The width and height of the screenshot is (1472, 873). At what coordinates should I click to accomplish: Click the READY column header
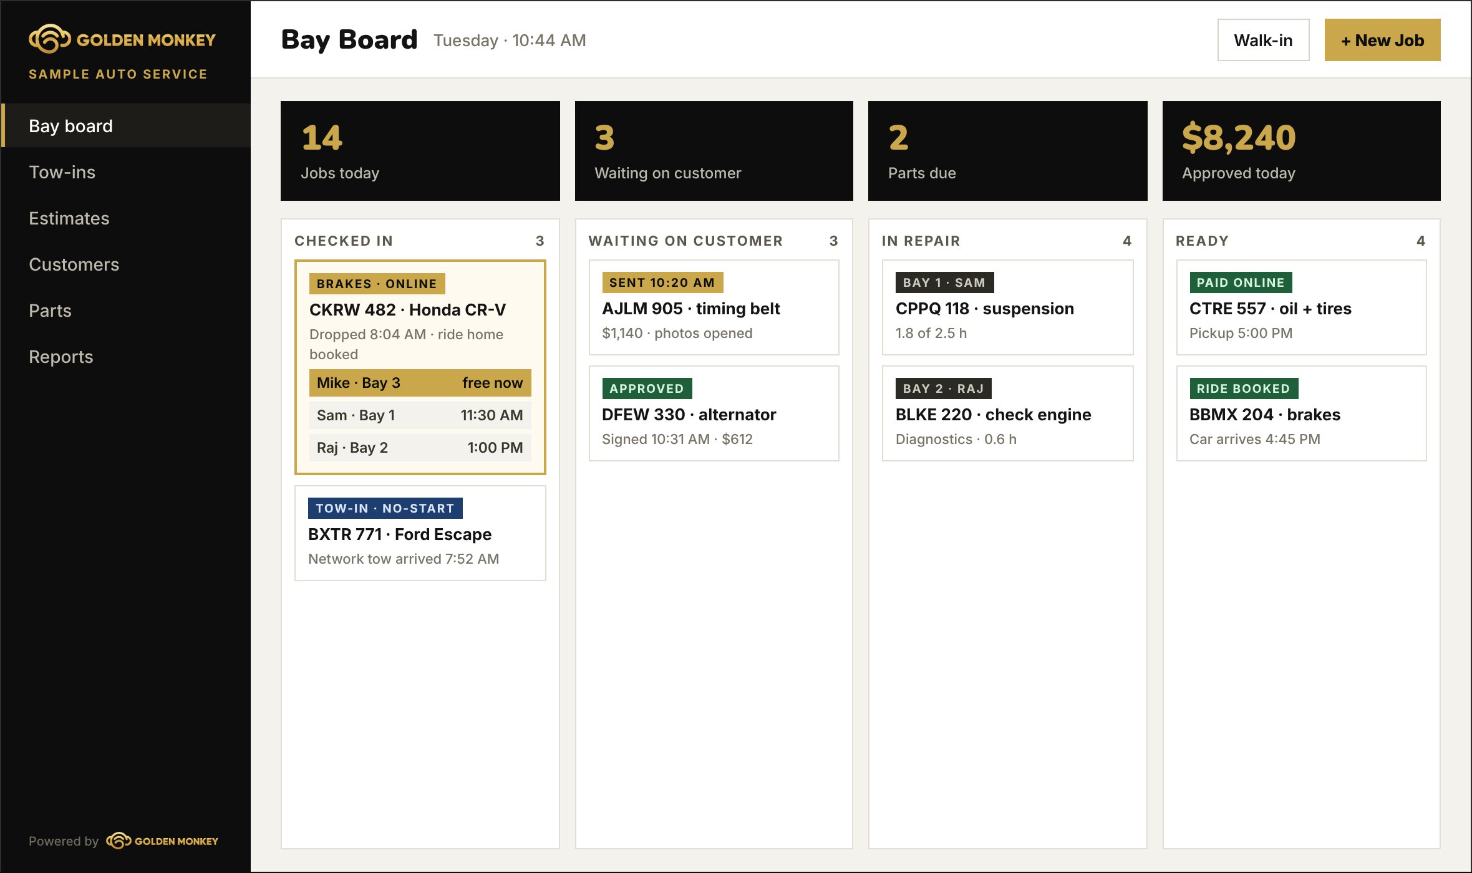1202,241
